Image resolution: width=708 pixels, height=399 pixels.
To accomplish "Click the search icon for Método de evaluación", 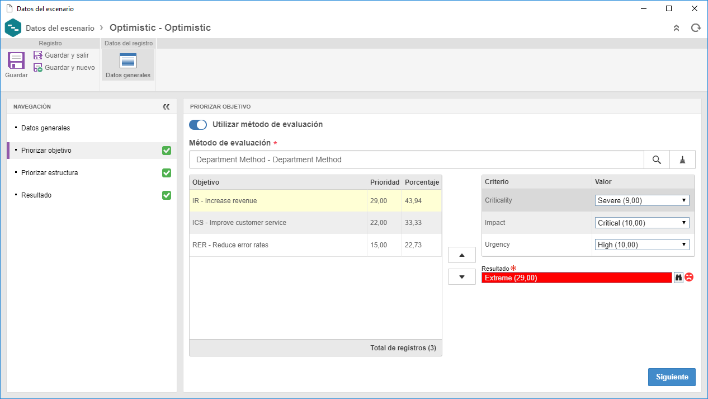I will (x=657, y=159).
